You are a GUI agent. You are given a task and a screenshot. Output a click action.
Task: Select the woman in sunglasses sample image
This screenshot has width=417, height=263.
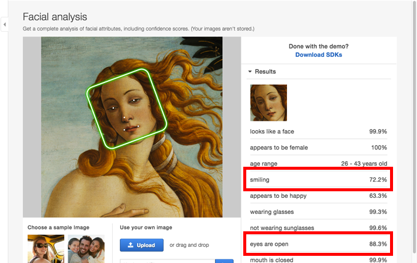pos(46,249)
